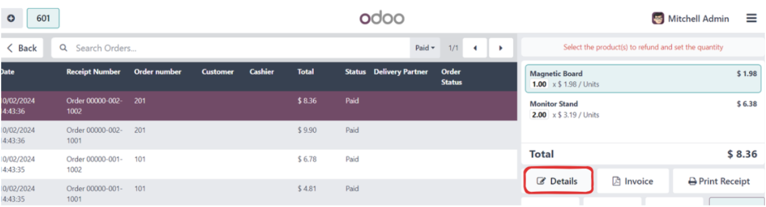
Task: Open Details with edit pencil icon
Action: 559,181
